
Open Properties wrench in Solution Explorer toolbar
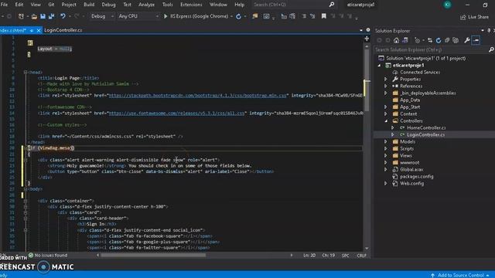click(x=467, y=40)
